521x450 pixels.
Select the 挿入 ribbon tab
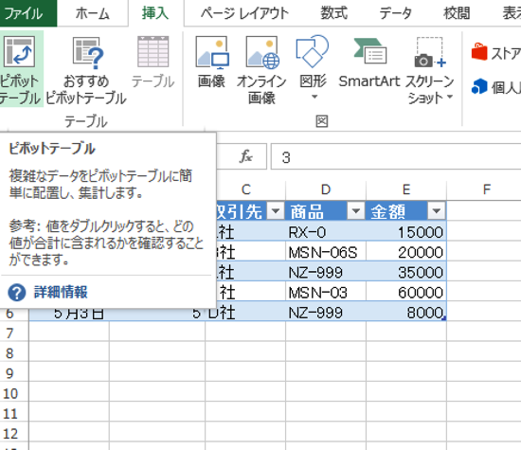coord(155,13)
